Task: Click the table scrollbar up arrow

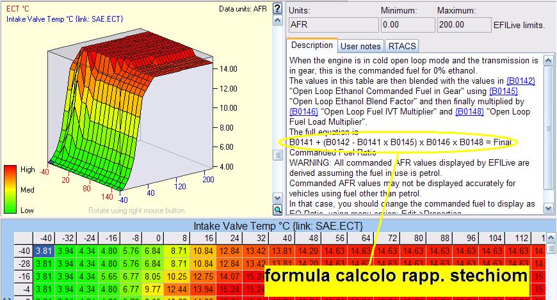Action: pos(551,237)
